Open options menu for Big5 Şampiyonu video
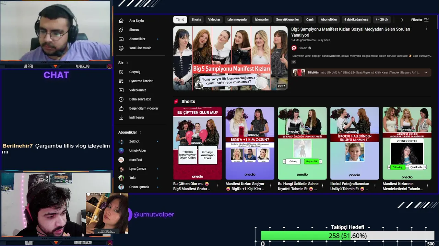 [427, 29]
